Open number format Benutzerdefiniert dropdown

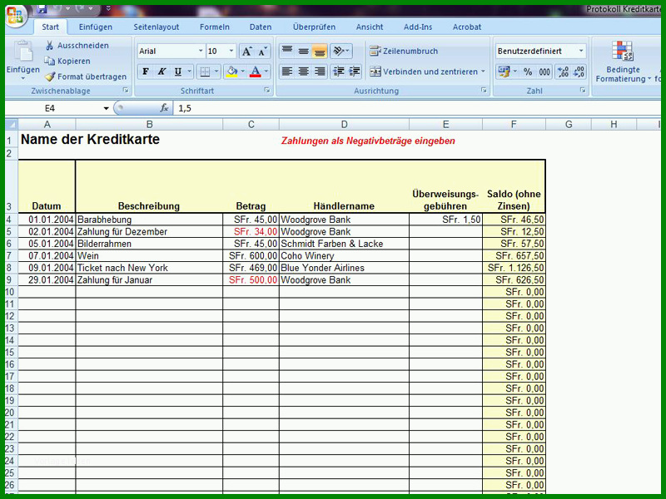581,51
